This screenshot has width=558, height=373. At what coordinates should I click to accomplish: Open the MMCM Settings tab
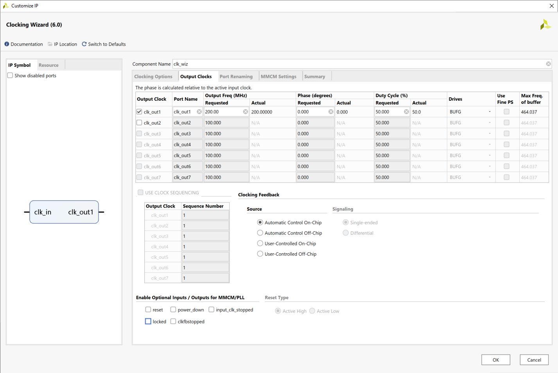(278, 76)
